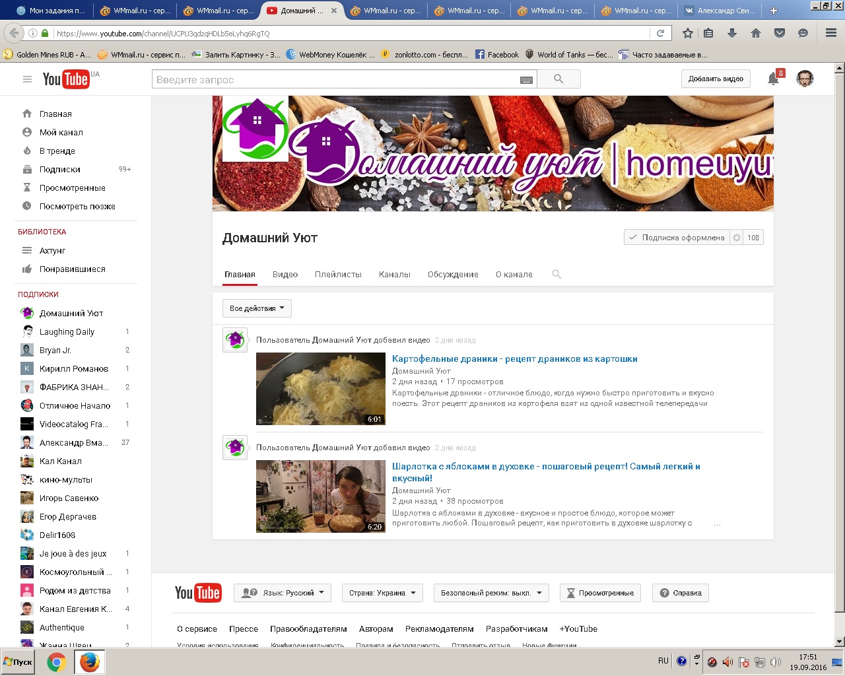The width and height of the screenshot is (845, 676).
Task: Click the Facebook bookmark
Action: [x=497, y=55]
